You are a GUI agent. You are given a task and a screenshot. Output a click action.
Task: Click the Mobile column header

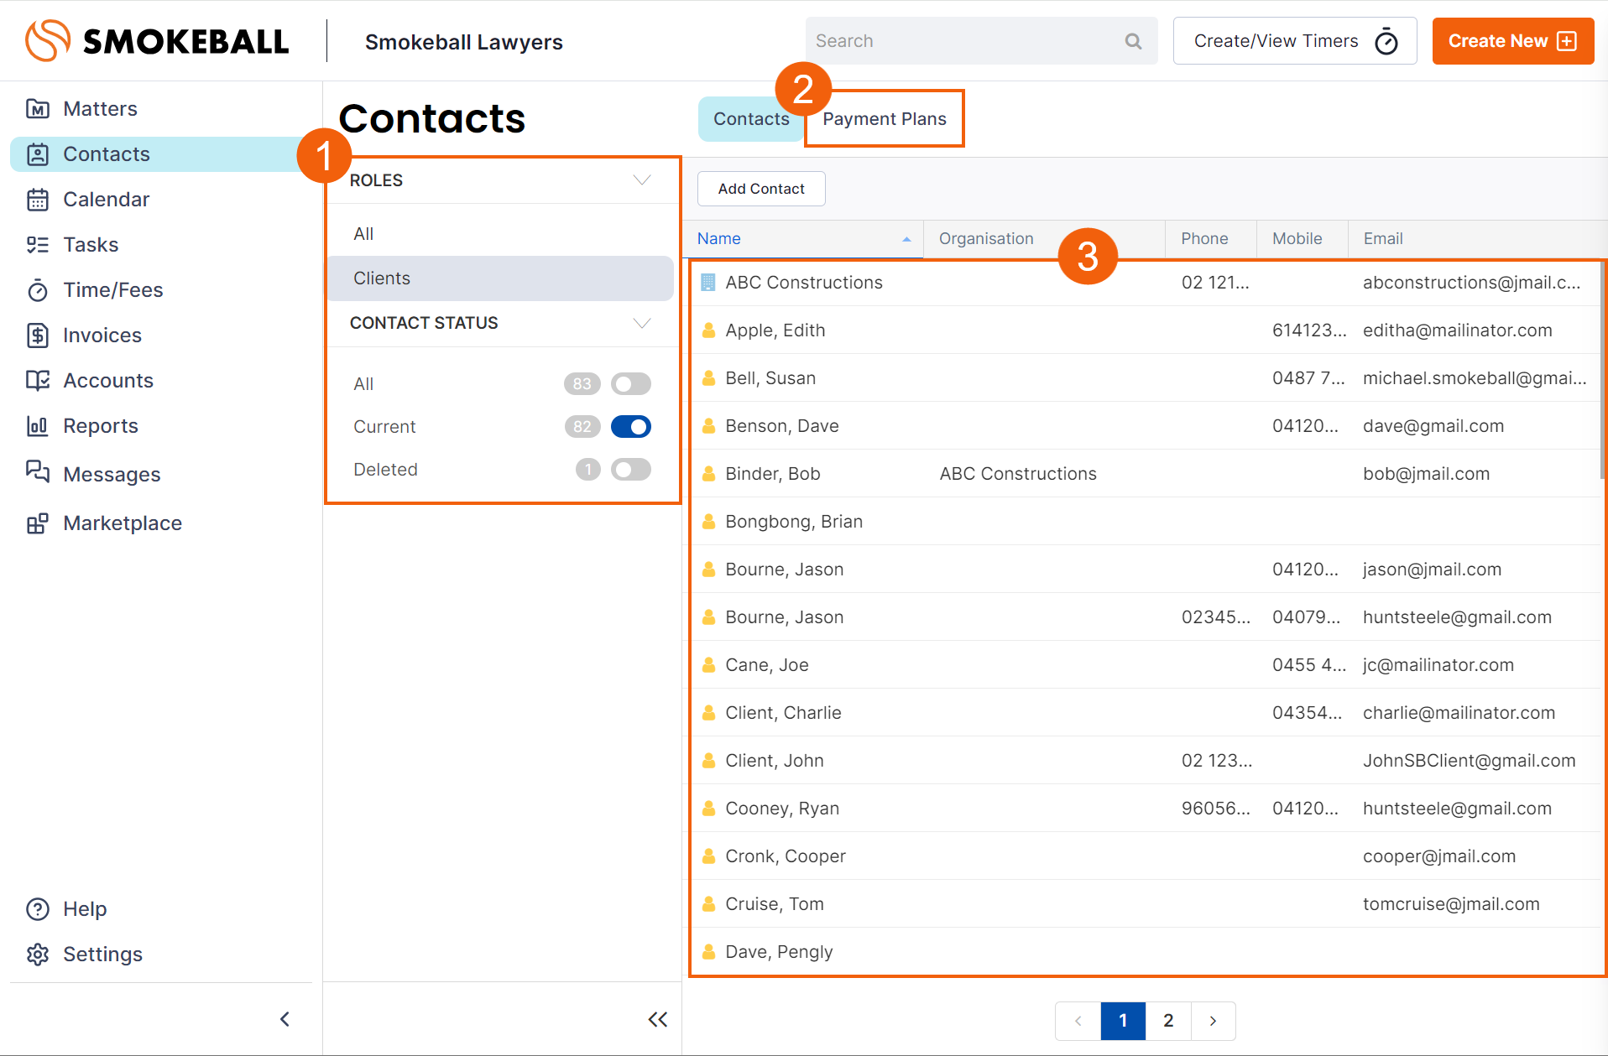[x=1297, y=239]
